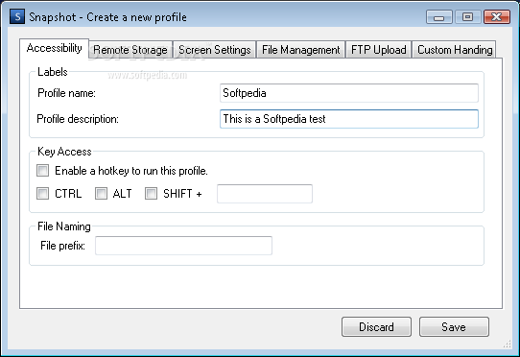Open the Custom Handing tab
520x357 pixels.
tap(455, 50)
